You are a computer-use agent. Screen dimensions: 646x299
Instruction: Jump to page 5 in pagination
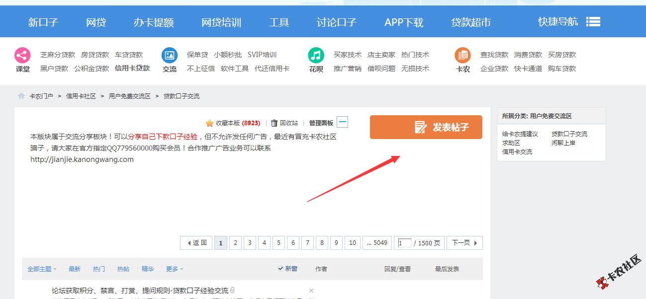[278, 243]
